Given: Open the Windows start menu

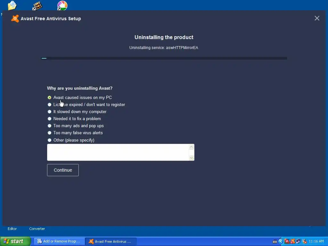Looking at the screenshot, I should point(15,241).
